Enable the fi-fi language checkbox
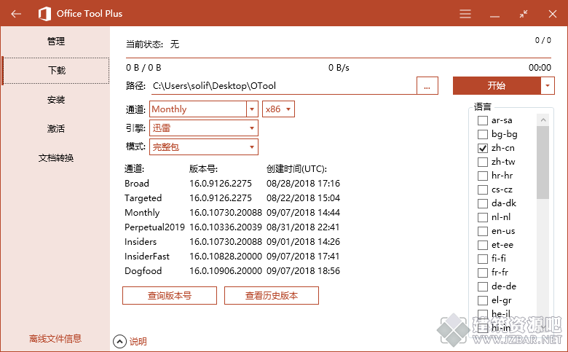This screenshot has height=352, width=568. pyautogui.click(x=483, y=259)
